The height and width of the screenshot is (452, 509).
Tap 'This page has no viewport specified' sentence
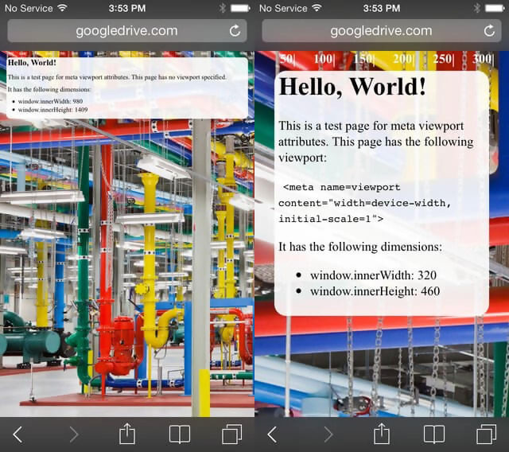(179, 77)
